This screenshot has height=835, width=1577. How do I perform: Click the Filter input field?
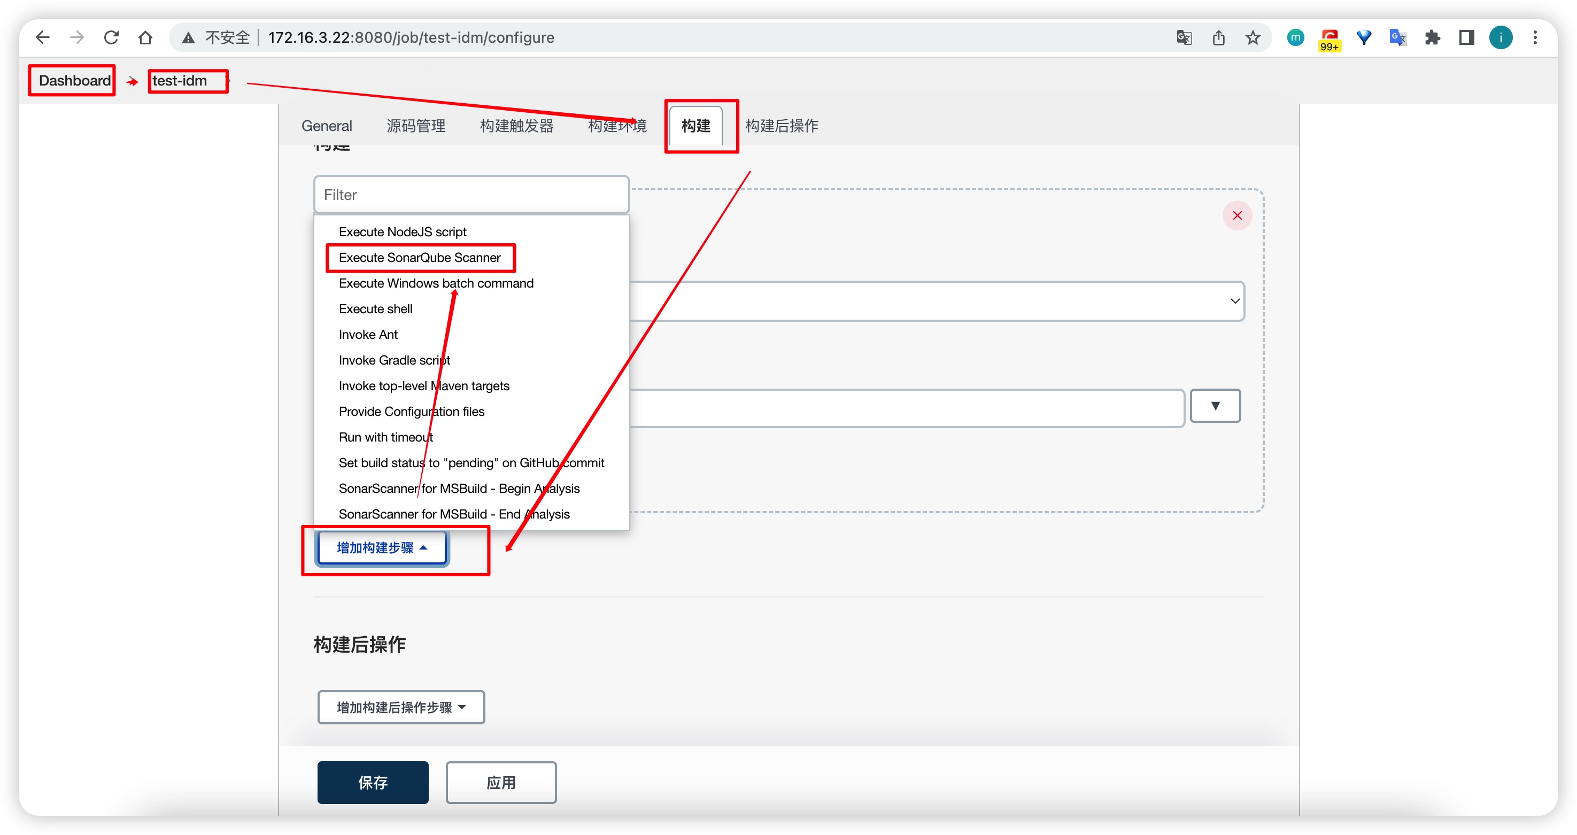[x=471, y=195]
